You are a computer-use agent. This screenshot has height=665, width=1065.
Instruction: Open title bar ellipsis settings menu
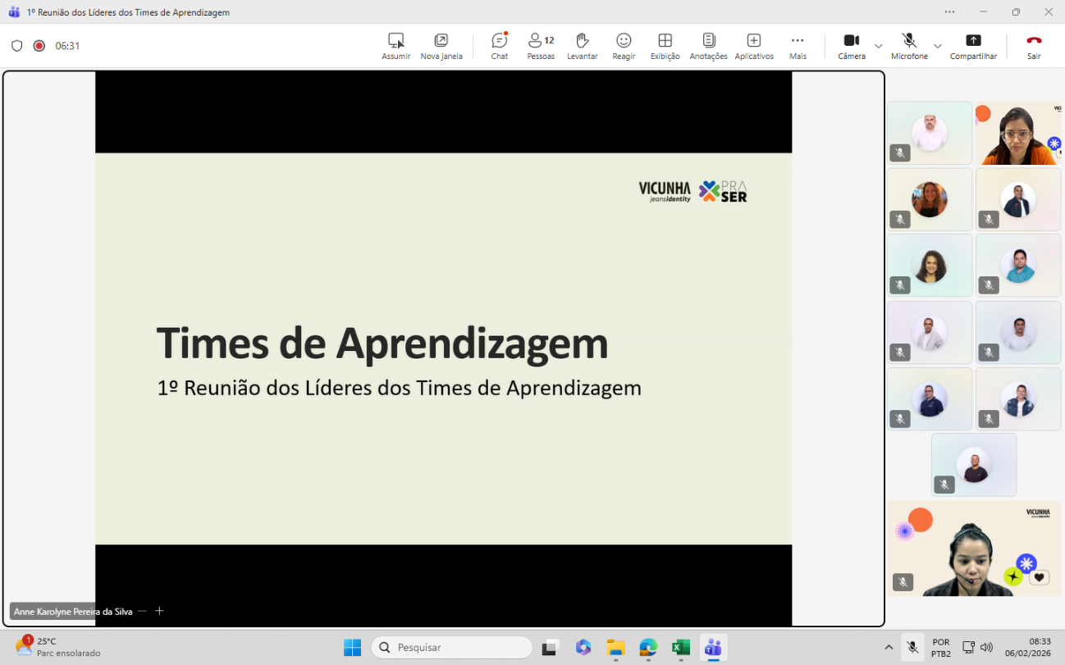tap(949, 12)
